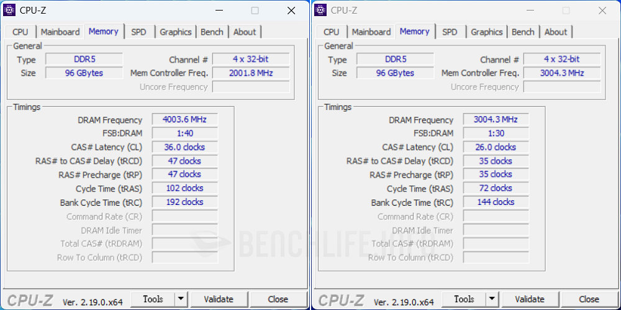Click the 35 clocks tRCD value
Image resolution: width=621 pixels, height=310 pixels.
(x=496, y=161)
